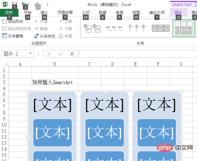
Task: Customize the Quick Access Toolbar
Action: pyautogui.click(x=48, y=5)
